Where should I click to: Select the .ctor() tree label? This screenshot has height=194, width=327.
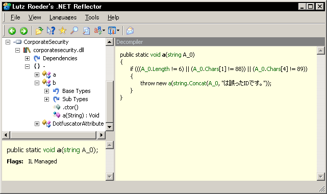pyautogui.click(x=70, y=107)
